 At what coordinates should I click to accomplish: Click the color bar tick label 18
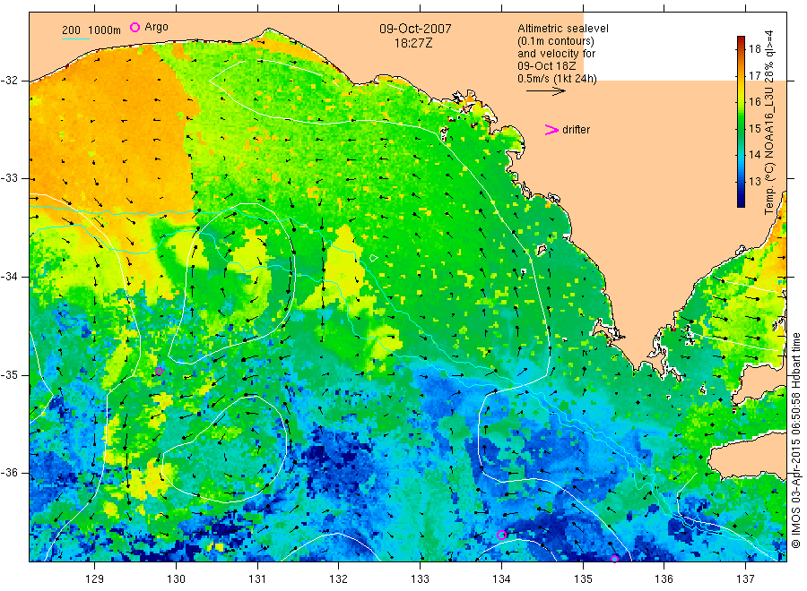point(754,49)
